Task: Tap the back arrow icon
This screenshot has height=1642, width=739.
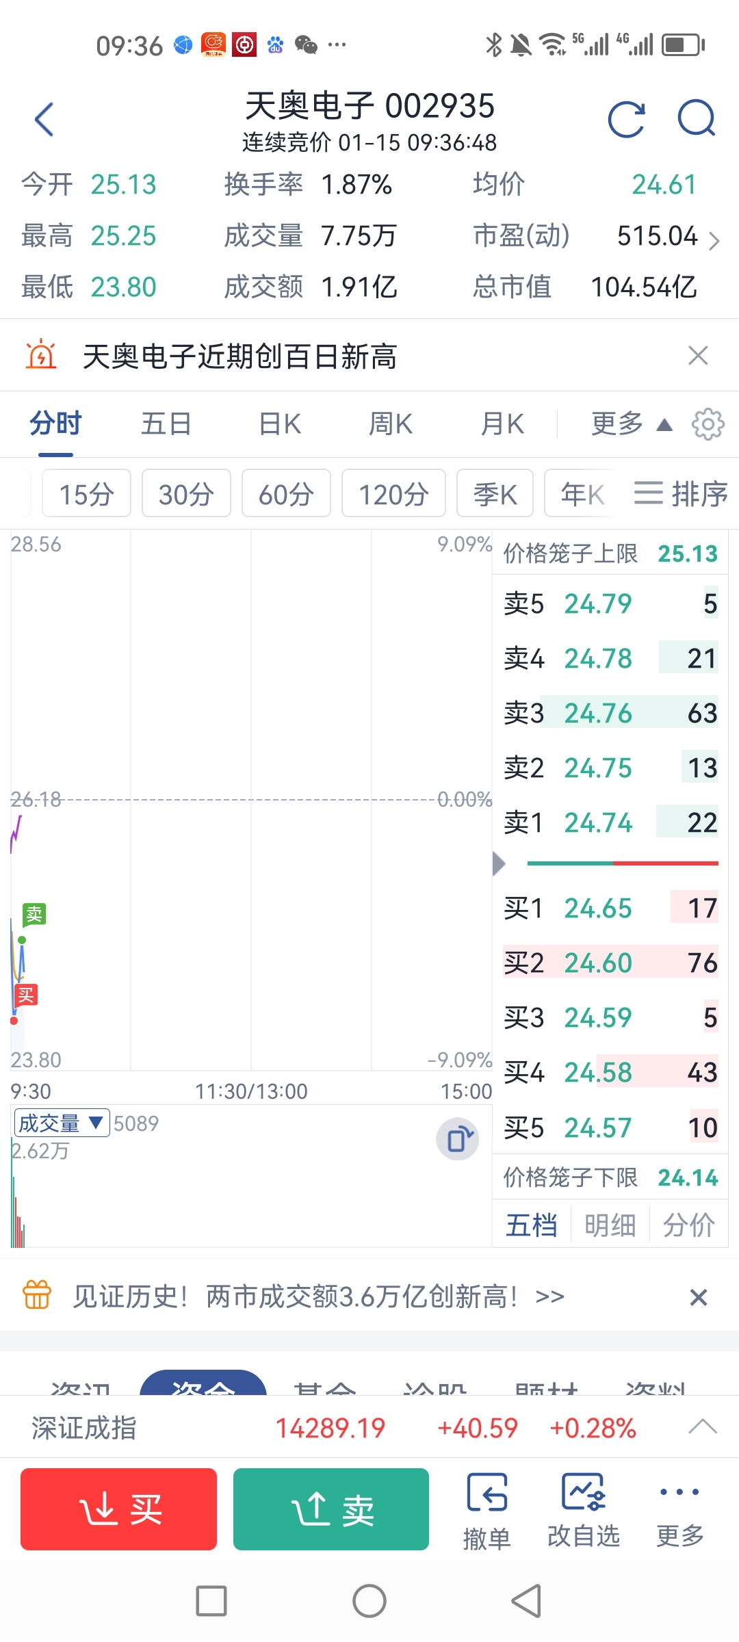Action: click(x=44, y=120)
